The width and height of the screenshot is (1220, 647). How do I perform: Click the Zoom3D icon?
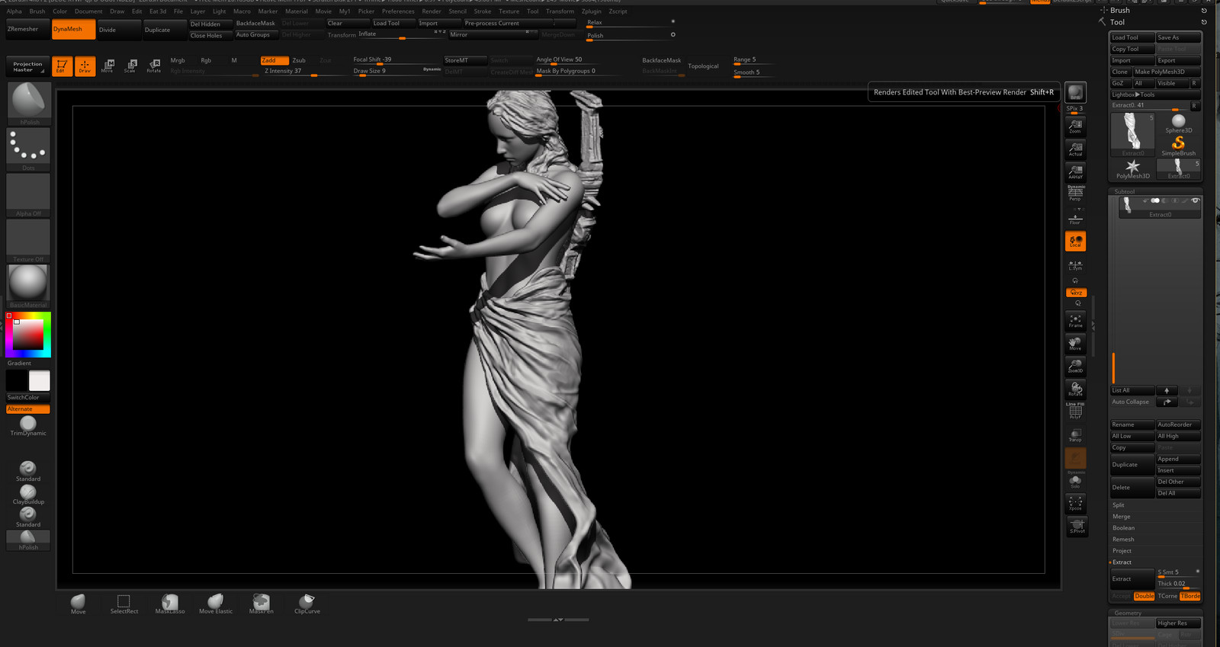point(1075,367)
